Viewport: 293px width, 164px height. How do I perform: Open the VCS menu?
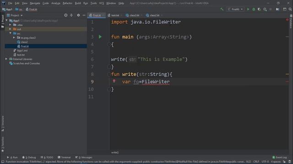pos(102,3)
